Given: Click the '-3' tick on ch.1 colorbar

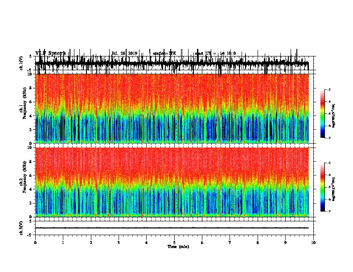Looking at the screenshot, I should click(329, 90).
